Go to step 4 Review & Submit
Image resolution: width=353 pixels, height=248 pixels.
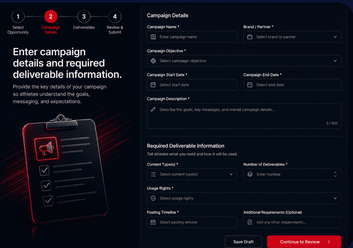(115, 17)
